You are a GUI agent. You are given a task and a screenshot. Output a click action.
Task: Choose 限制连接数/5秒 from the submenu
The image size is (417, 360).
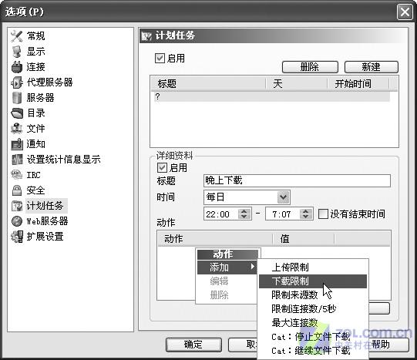[313, 309]
